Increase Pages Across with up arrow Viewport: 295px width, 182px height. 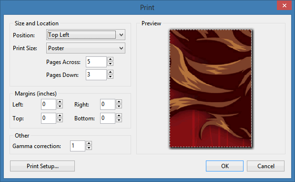pos(110,59)
